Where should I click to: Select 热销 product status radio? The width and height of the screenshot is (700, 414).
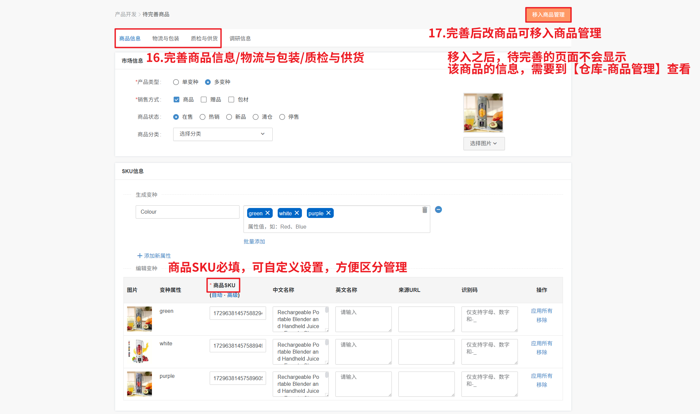click(x=203, y=117)
